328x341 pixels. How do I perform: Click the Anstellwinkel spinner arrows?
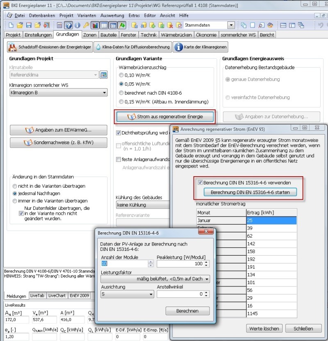tap(206, 294)
